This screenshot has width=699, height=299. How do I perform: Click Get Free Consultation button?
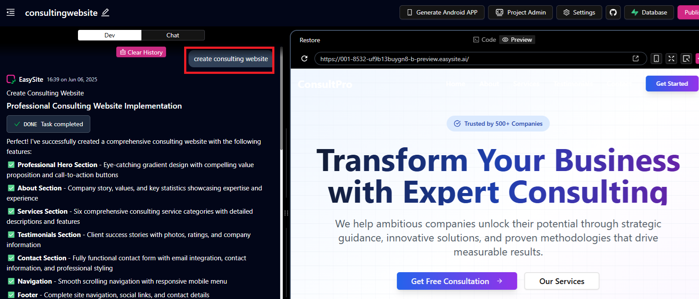point(456,281)
